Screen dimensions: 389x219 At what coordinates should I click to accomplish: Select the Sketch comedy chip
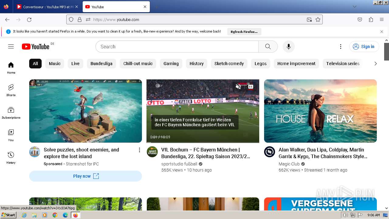click(229, 64)
